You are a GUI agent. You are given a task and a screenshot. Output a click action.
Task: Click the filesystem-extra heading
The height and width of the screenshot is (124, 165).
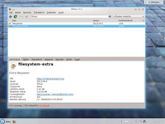tap(36, 64)
